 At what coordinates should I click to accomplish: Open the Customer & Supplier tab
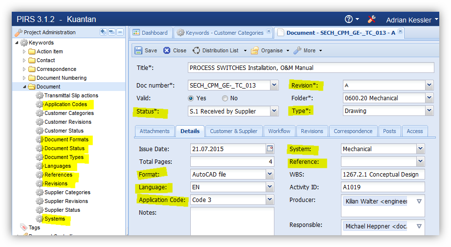[x=233, y=131]
